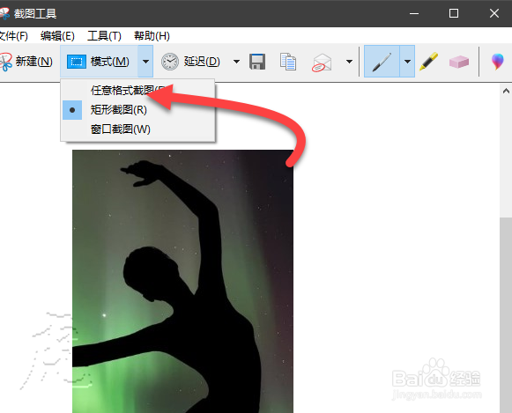Choose free-form snip mode entry

click(137, 91)
